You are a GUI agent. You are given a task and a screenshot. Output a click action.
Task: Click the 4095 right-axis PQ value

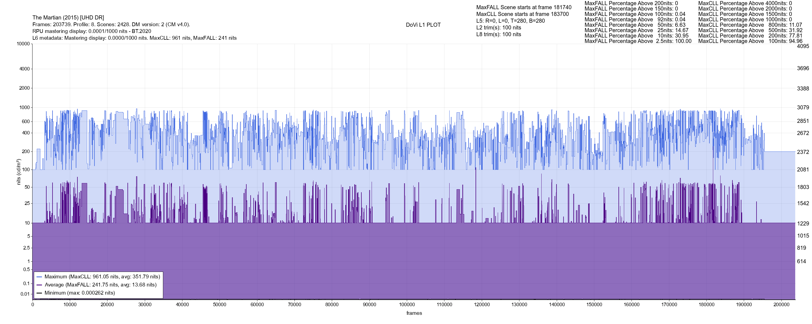pyautogui.click(x=803, y=46)
